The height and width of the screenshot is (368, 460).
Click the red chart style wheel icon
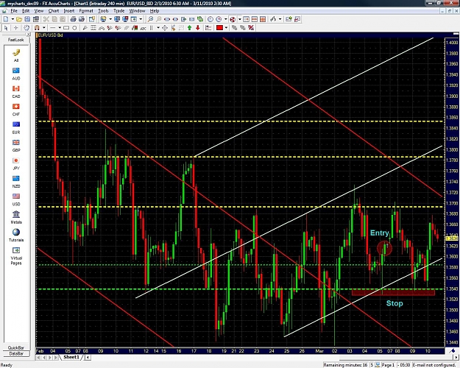pos(233,19)
